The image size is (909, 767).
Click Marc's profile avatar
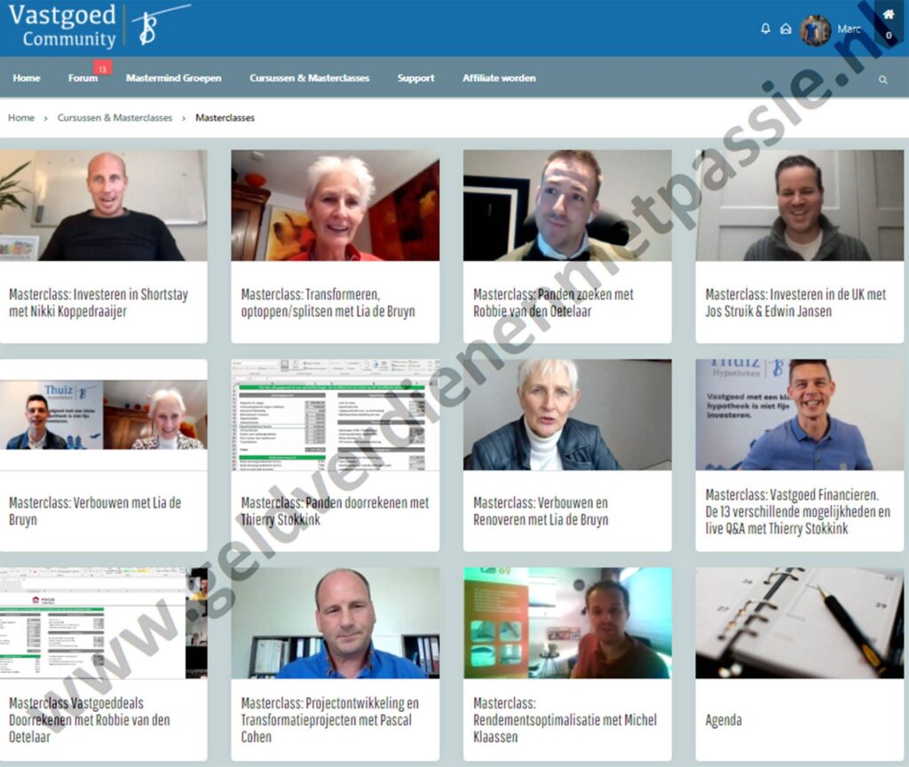813,28
